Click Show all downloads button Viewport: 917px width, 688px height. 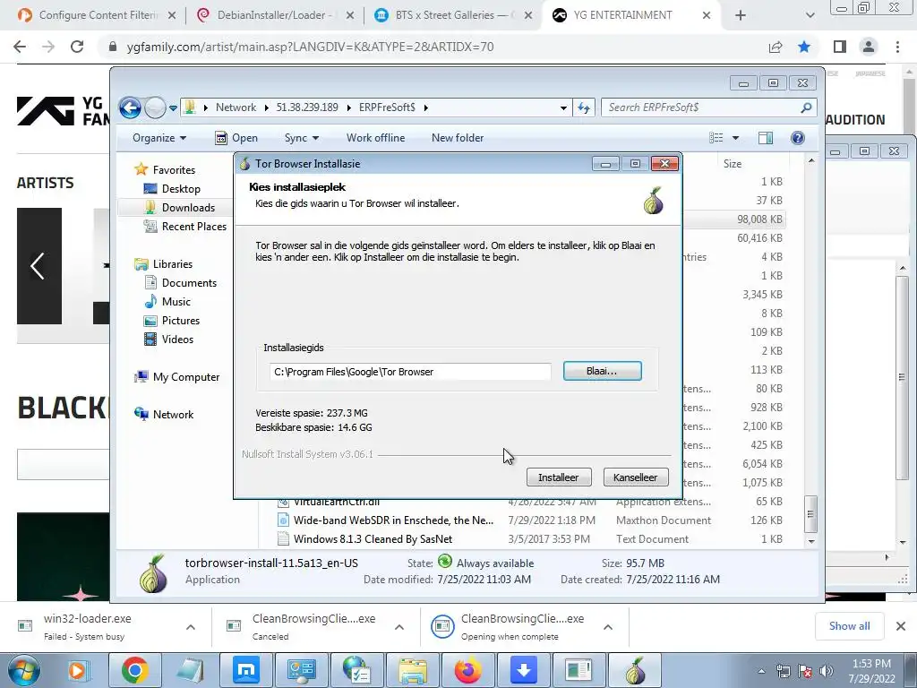click(849, 626)
